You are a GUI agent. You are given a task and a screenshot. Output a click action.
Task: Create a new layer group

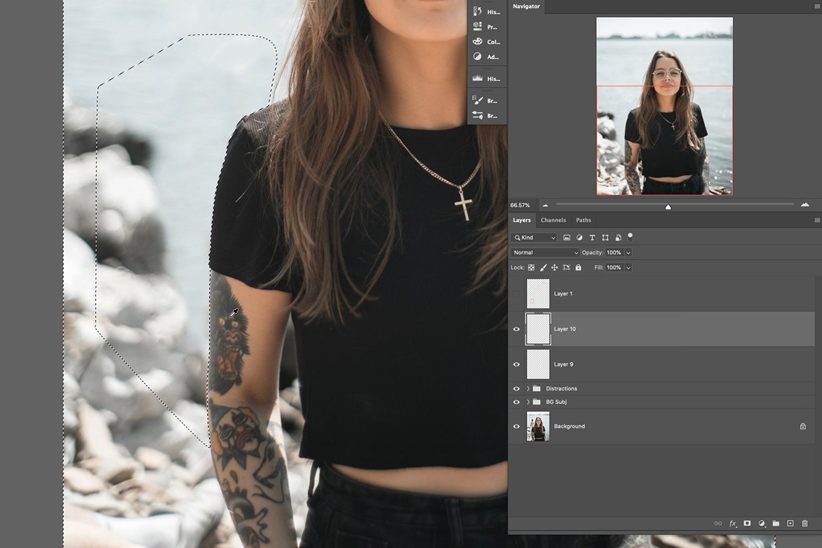tap(775, 523)
